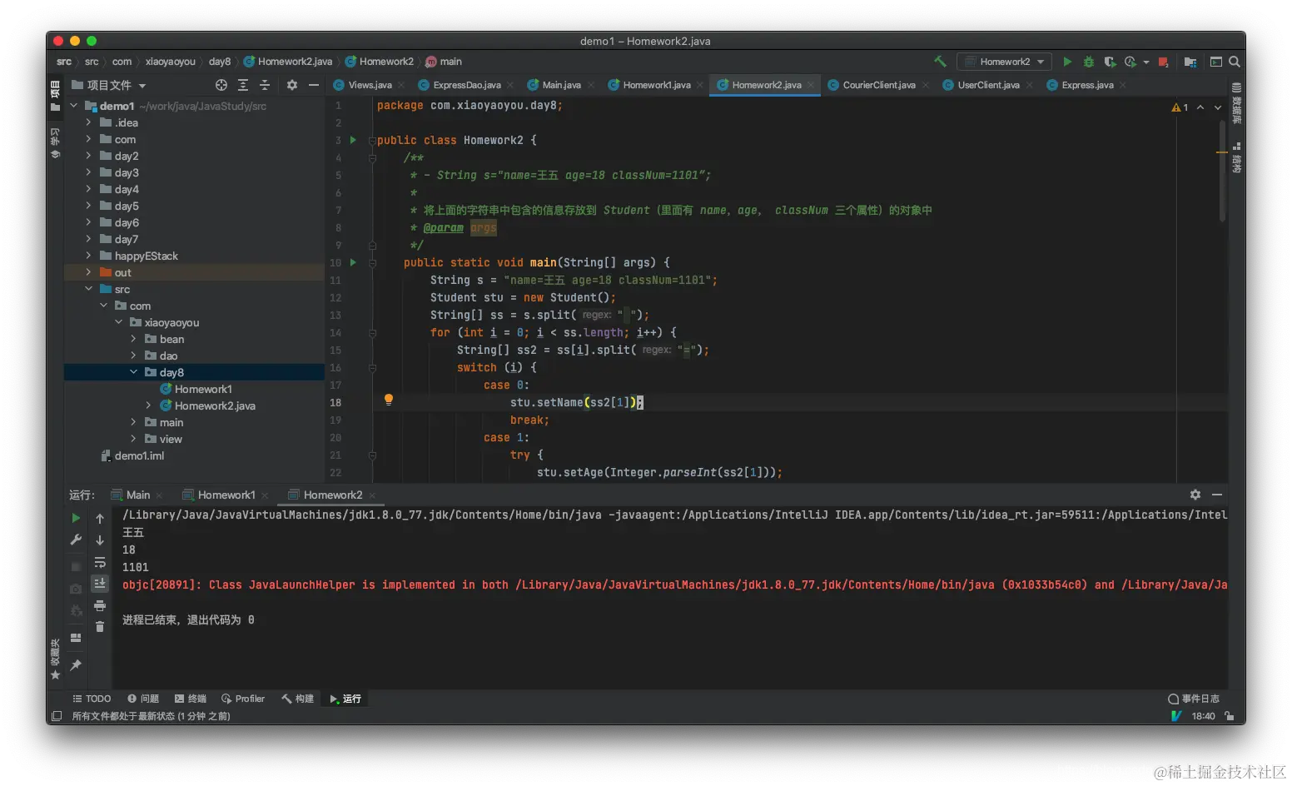Image resolution: width=1292 pixels, height=786 pixels.
Task: Open the 事件日志 event log
Action: [x=1194, y=699]
